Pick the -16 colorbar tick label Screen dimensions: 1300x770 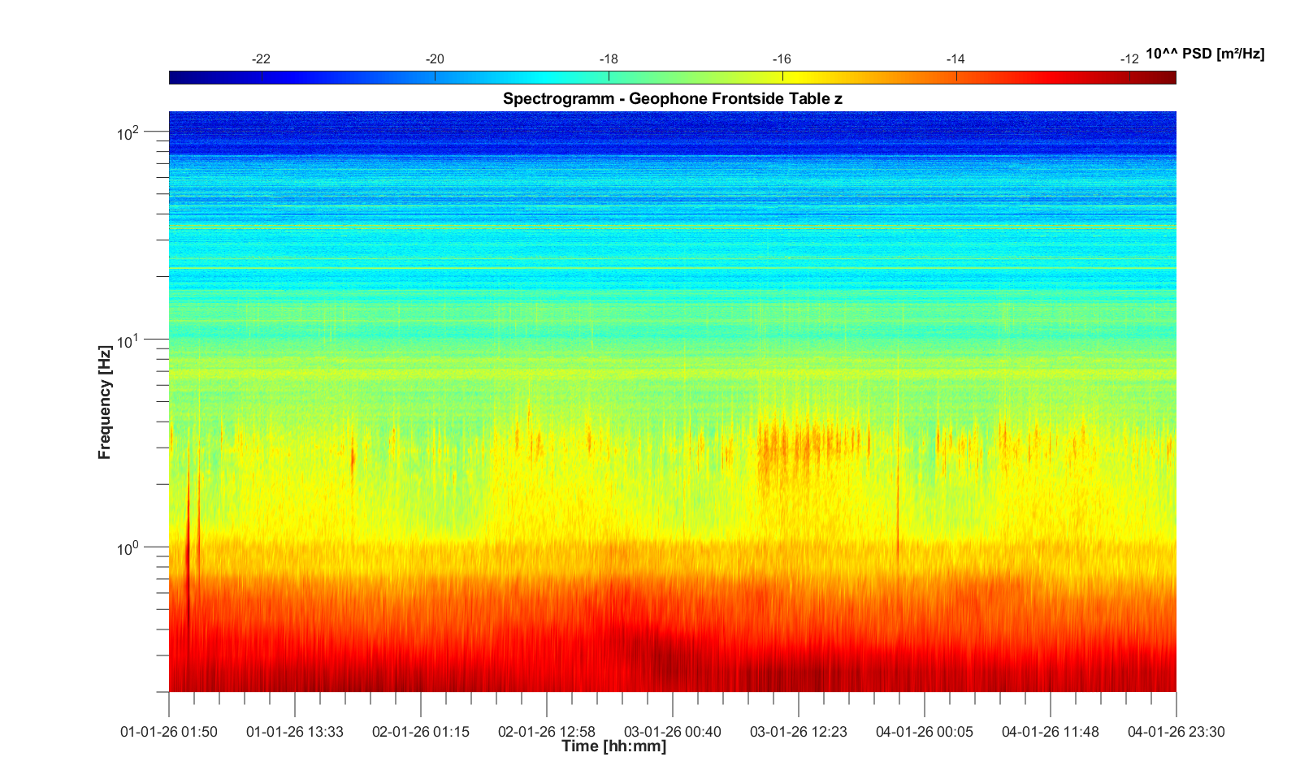[x=782, y=59]
